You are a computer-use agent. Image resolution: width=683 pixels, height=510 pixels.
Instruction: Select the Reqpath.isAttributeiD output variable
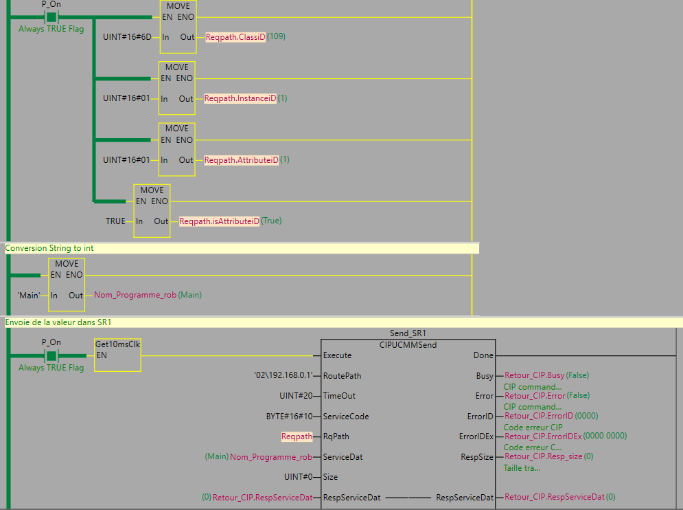(x=219, y=221)
